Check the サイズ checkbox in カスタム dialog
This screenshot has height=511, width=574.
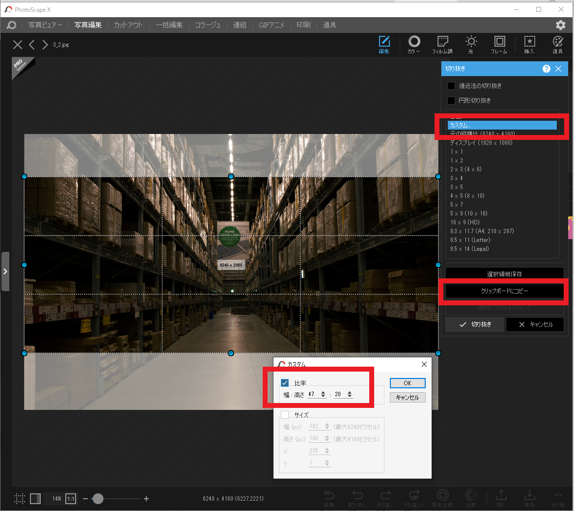tap(285, 415)
